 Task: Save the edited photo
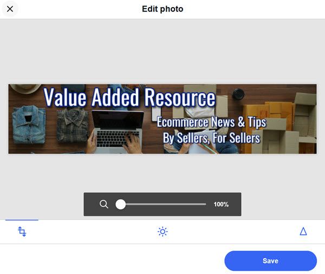pos(270,261)
